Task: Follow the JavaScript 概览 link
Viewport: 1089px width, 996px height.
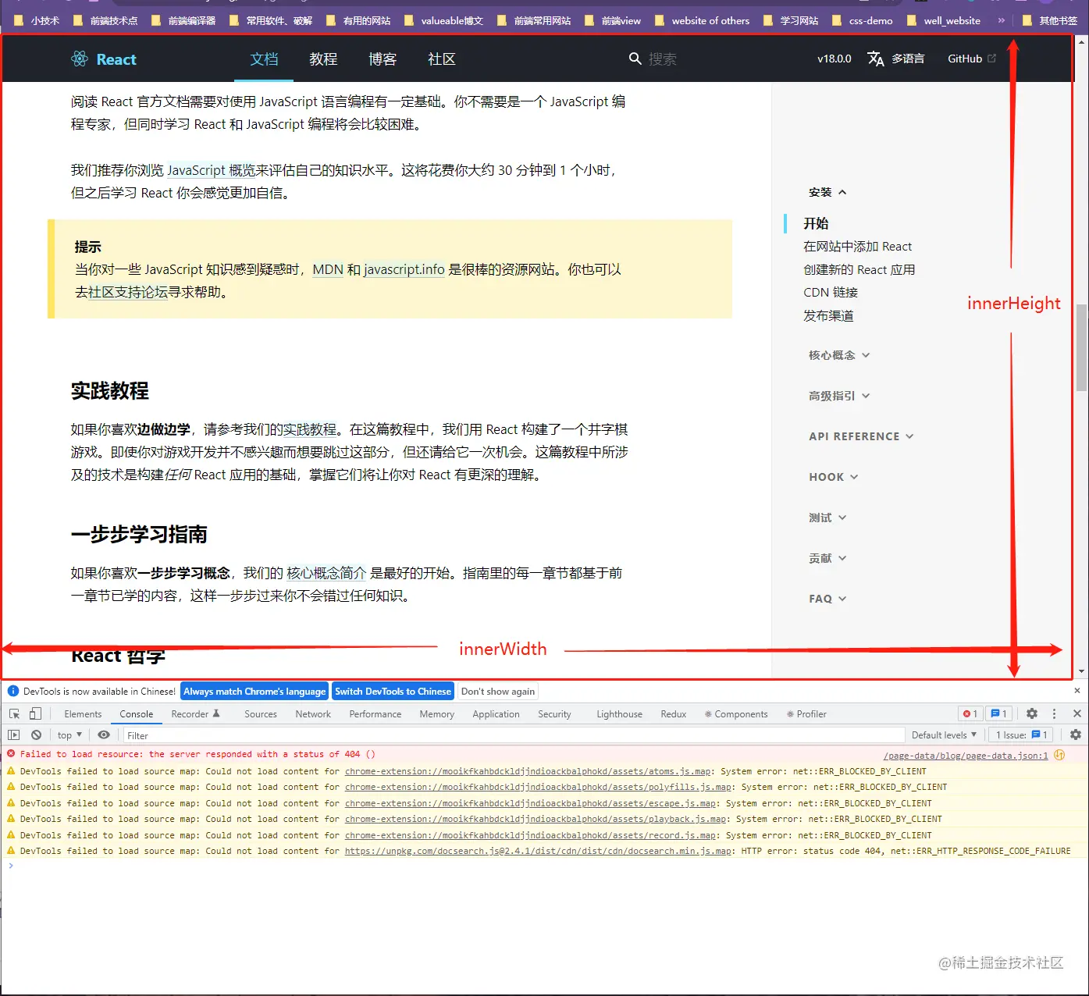Action: 212,170
